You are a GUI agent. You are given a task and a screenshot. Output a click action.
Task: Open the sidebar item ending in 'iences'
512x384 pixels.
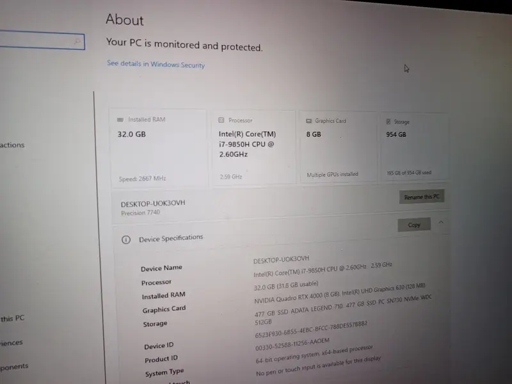pyautogui.click(x=12, y=343)
